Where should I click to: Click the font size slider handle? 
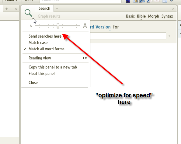point(58,26)
